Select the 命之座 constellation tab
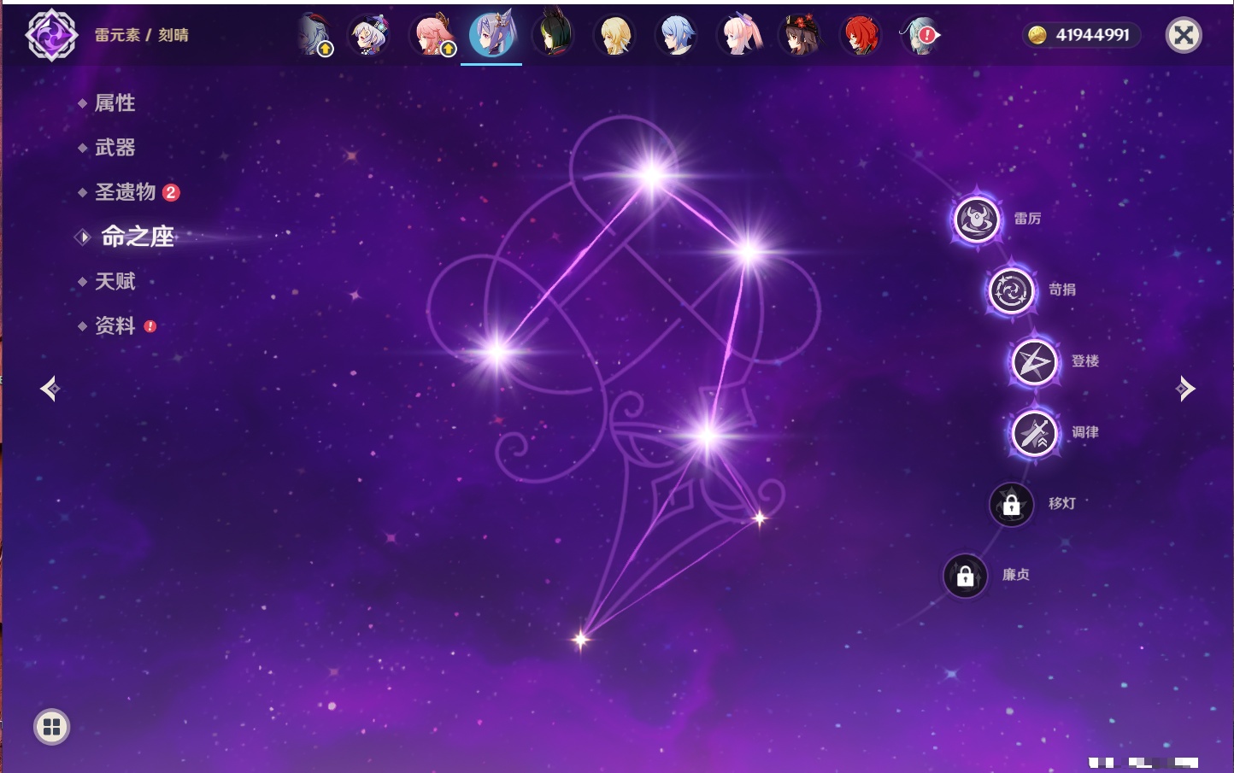This screenshot has width=1234, height=773. [138, 237]
